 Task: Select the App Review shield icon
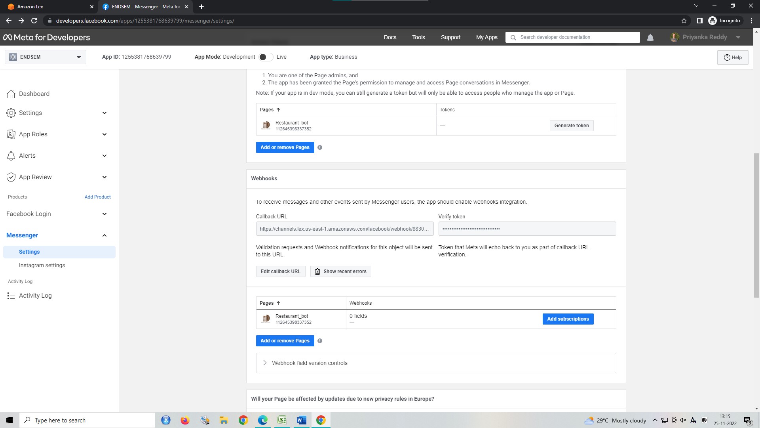tap(11, 177)
